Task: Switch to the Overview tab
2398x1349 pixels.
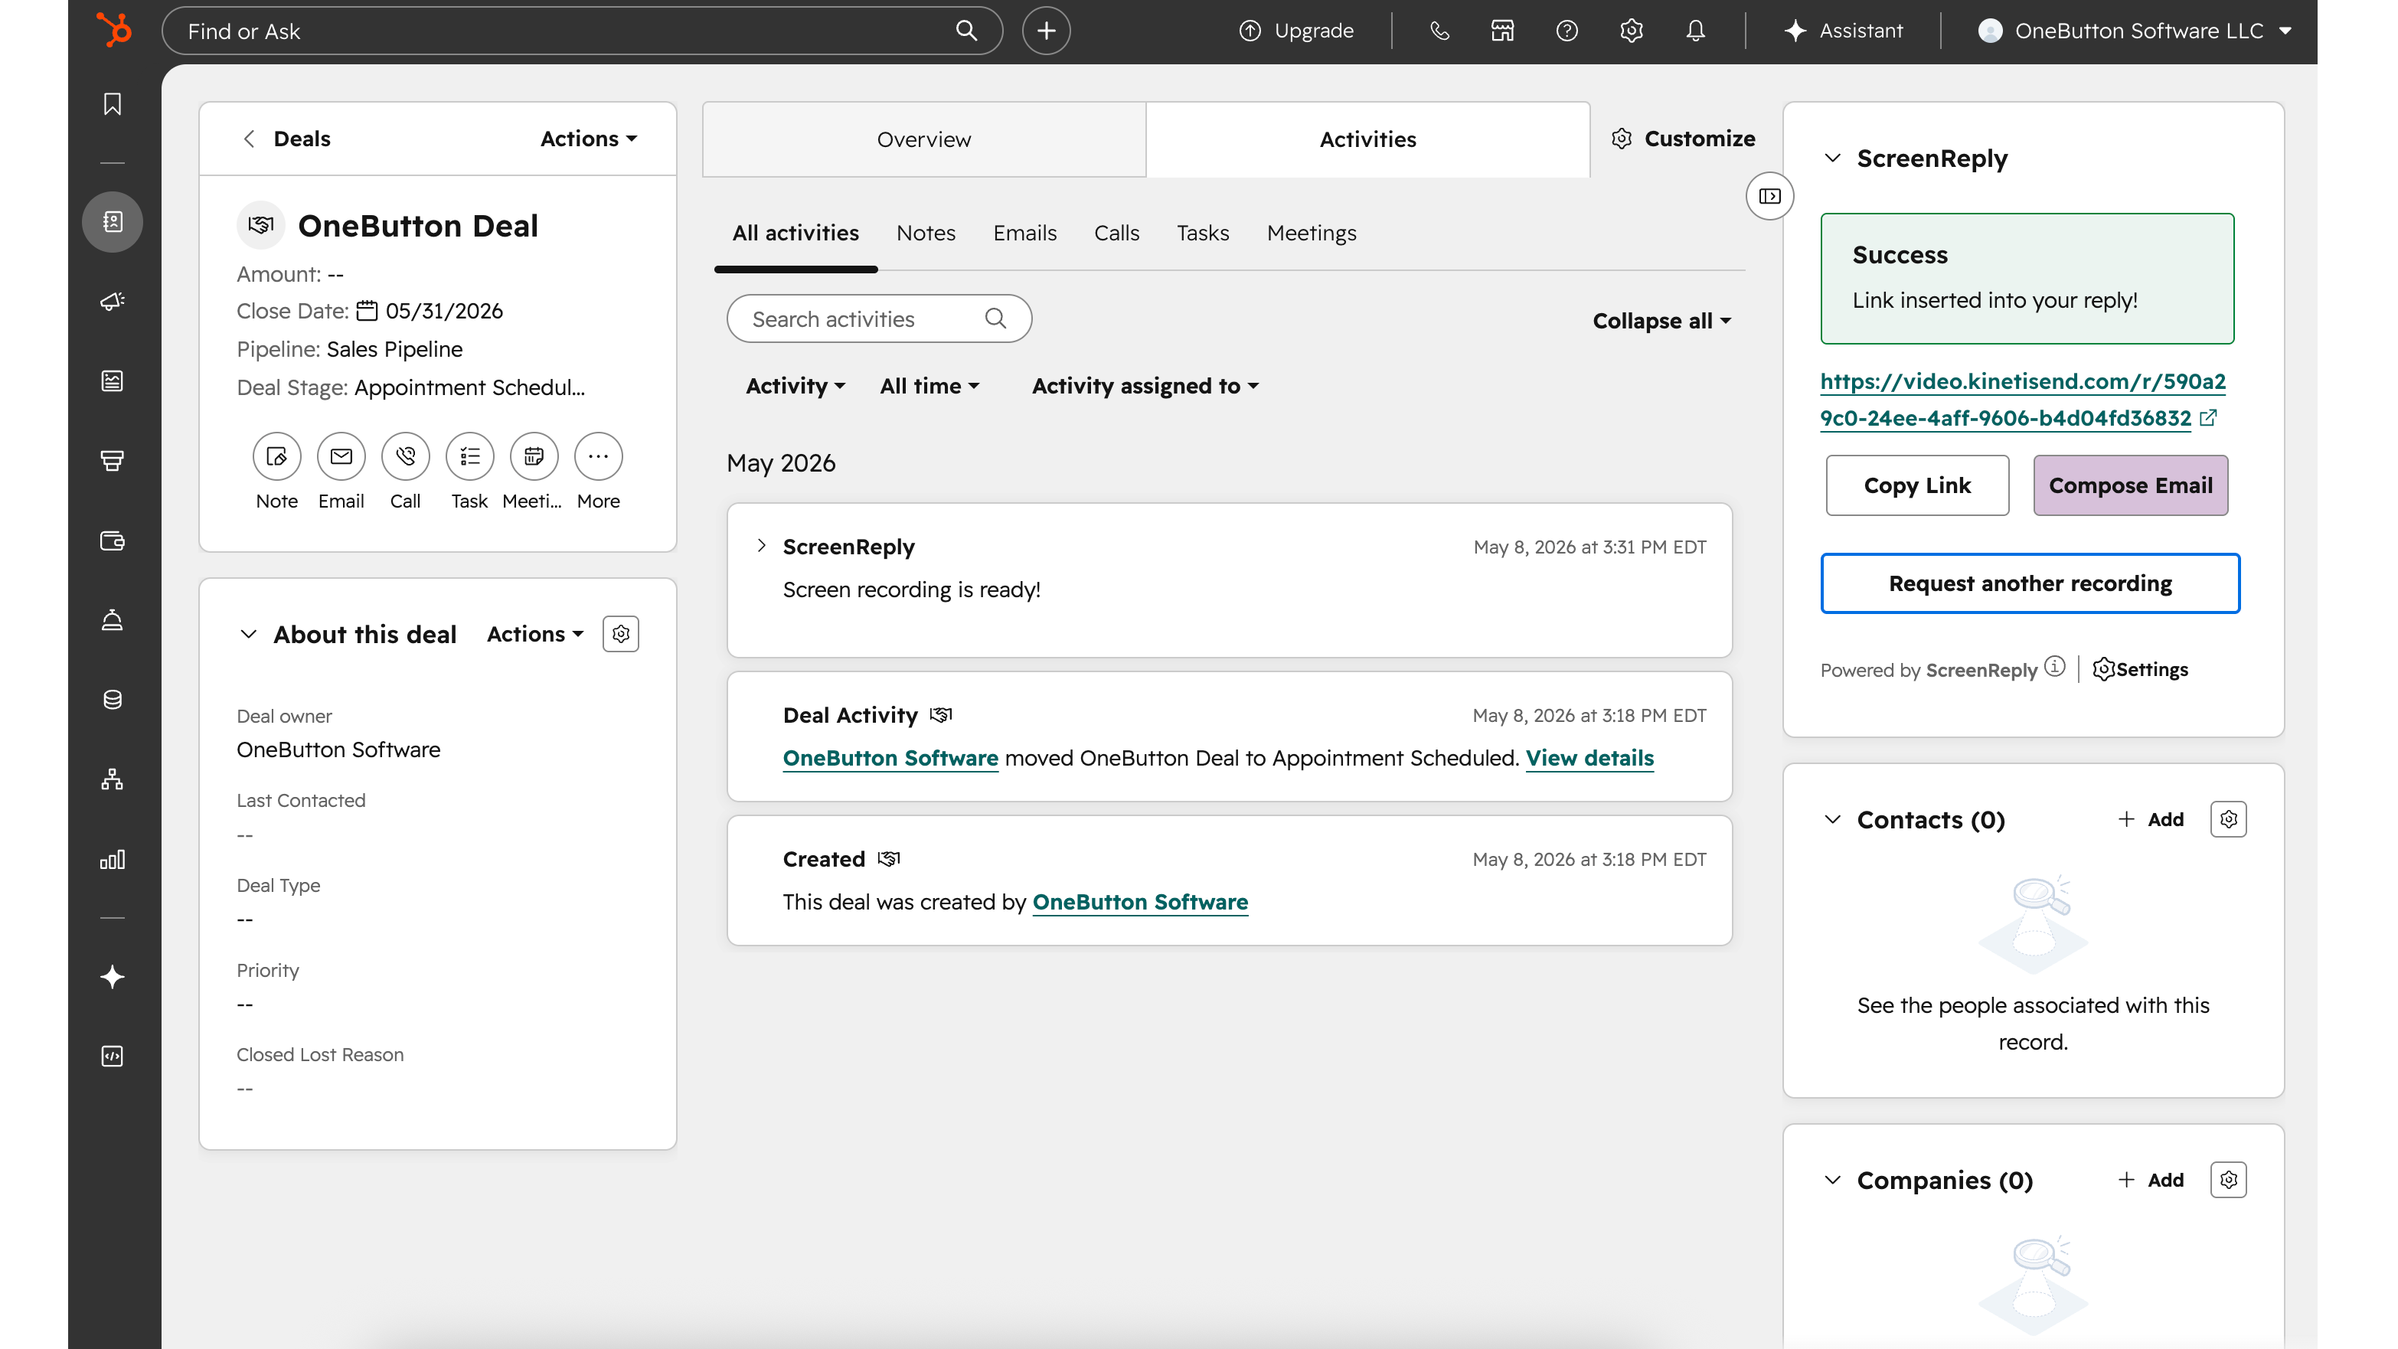Action: [923, 139]
